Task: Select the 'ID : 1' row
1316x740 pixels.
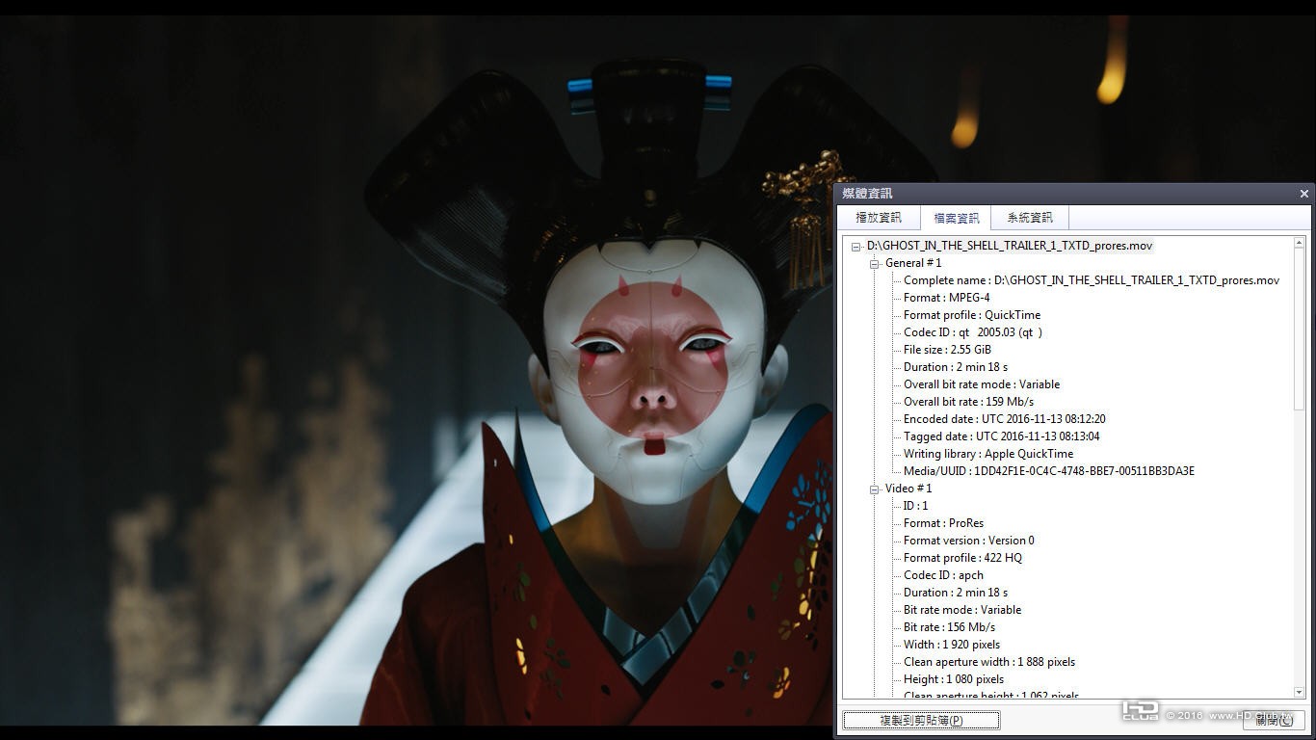Action: click(x=916, y=506)
